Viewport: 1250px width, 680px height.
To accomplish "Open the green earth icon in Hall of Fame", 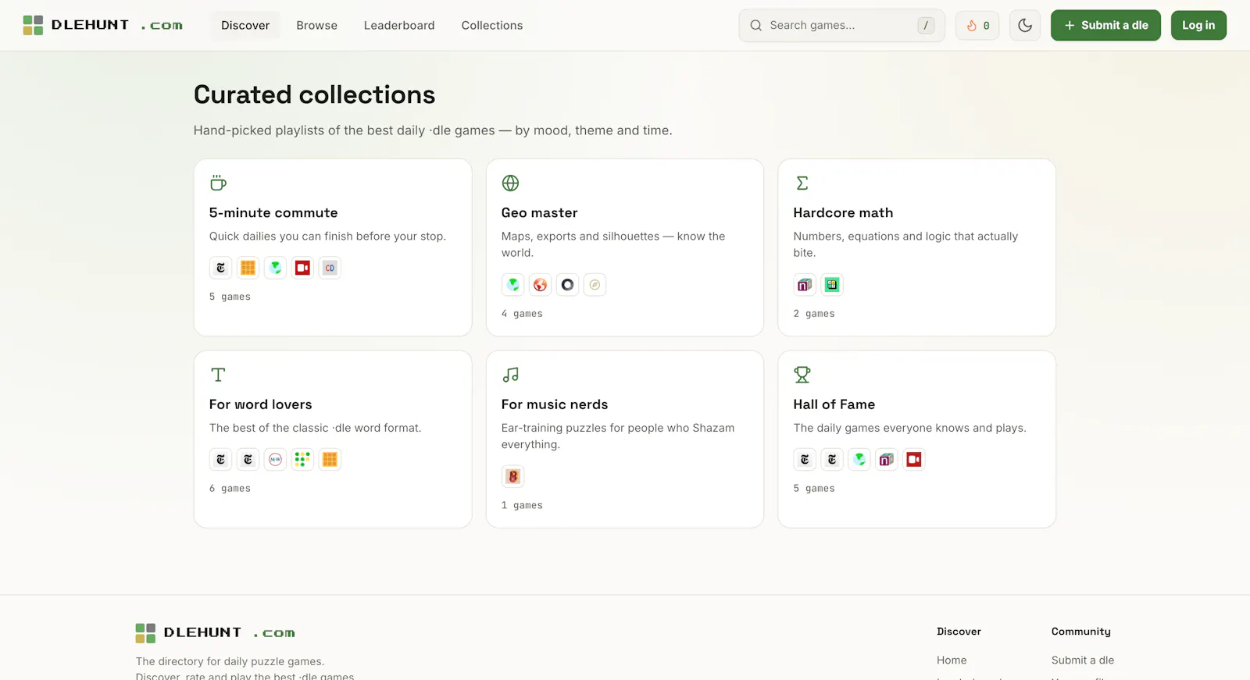I will point(859,460).
